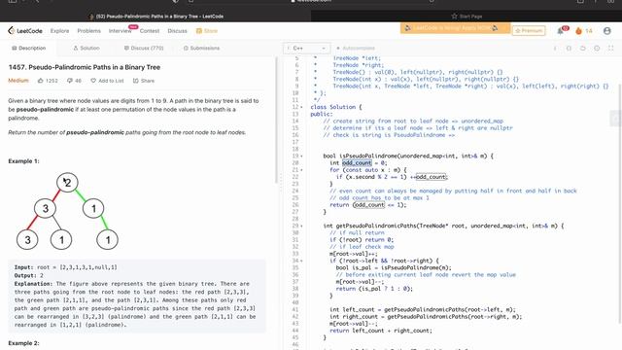
Task: Click the orange hiring banner
Action: click(x=455, y=28)
